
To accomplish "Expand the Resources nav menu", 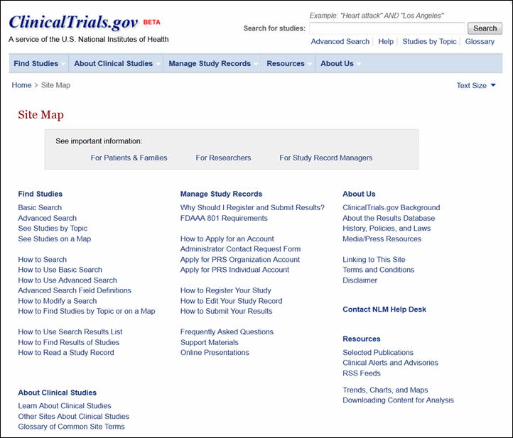I will pyautogui.click(x=288, y=63).
